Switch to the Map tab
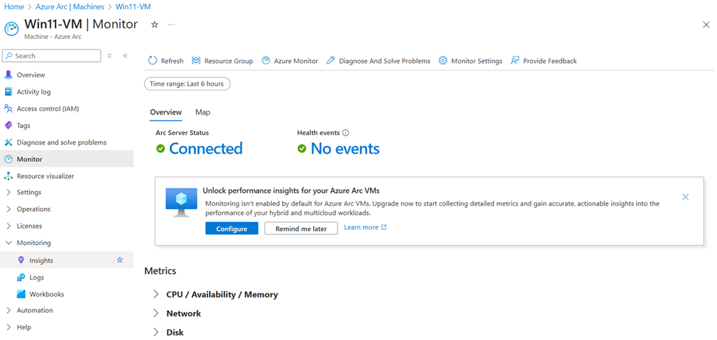This screenshot has height=340, width=717. tap(203, 112)
